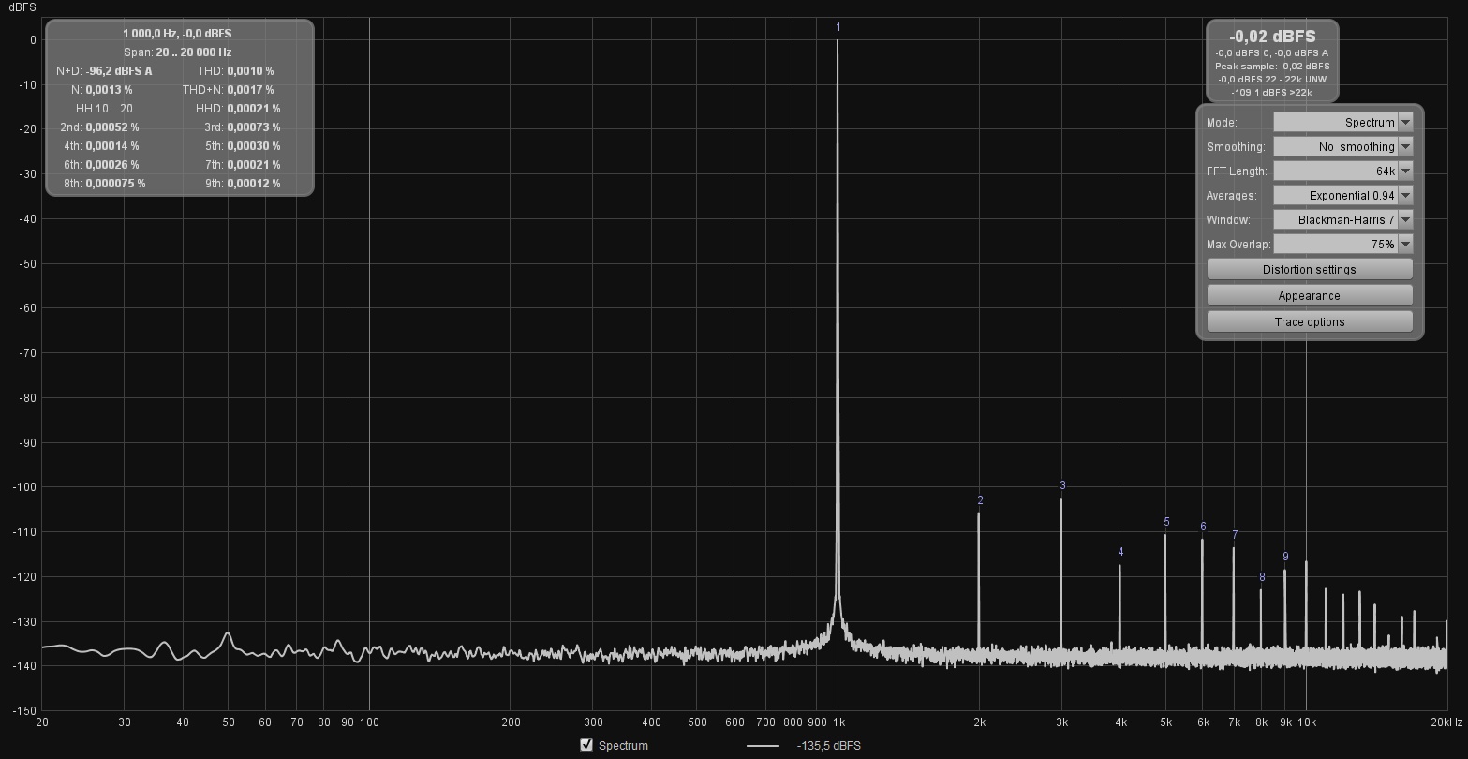Open the Window dropdown showing Blackman-Harris 7
Viewport: 1468px width, 759px height.
tap(1342, 220)
